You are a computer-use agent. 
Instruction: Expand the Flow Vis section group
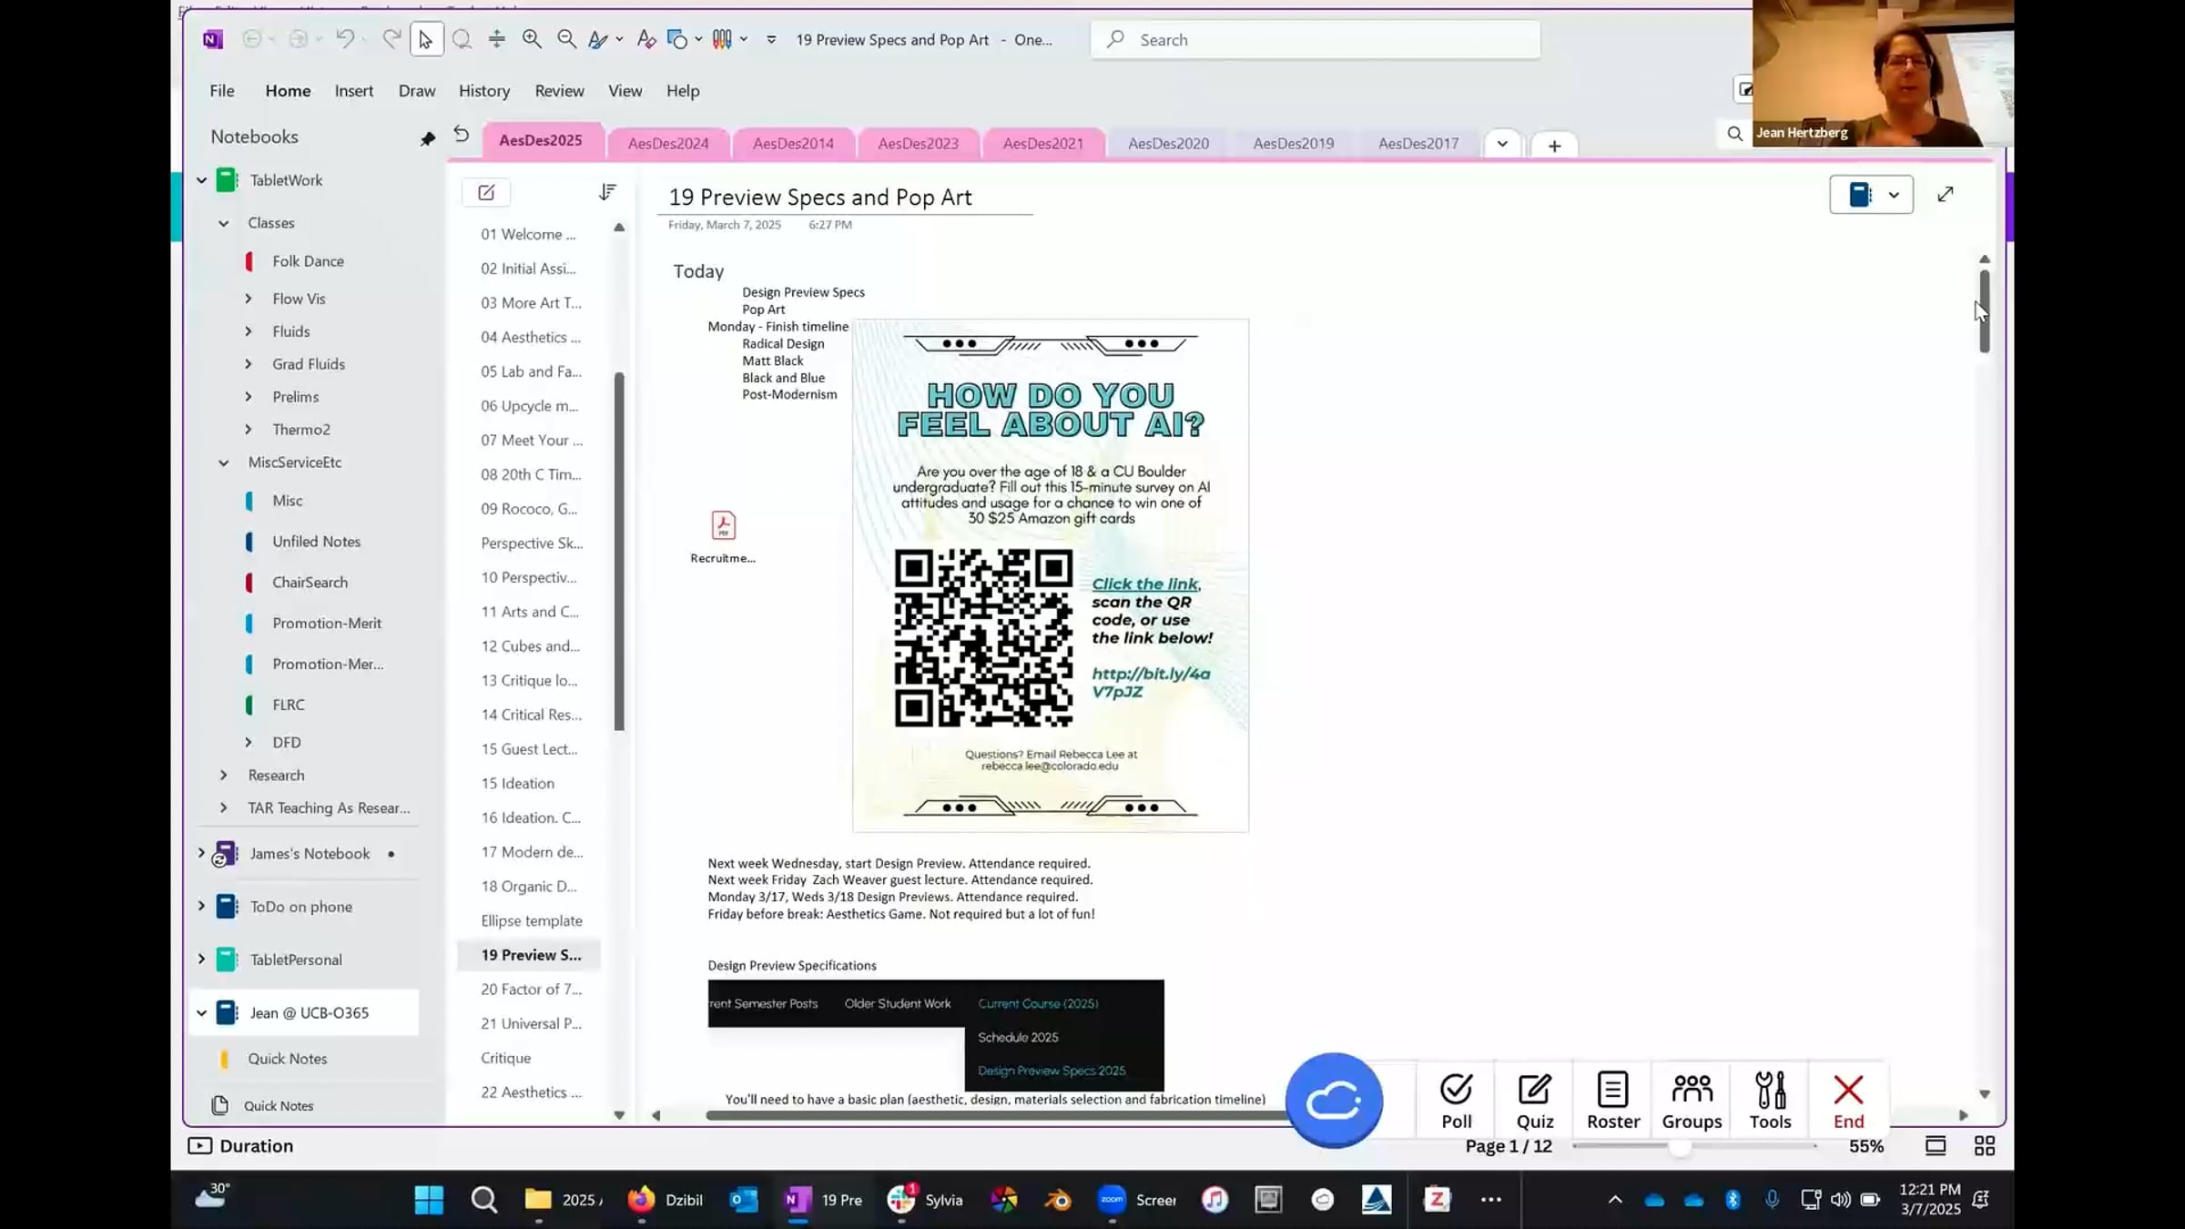coord(248,299)
